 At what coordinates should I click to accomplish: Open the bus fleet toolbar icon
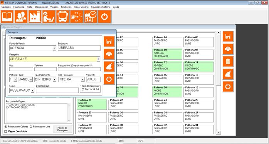(x=63, y=17)
